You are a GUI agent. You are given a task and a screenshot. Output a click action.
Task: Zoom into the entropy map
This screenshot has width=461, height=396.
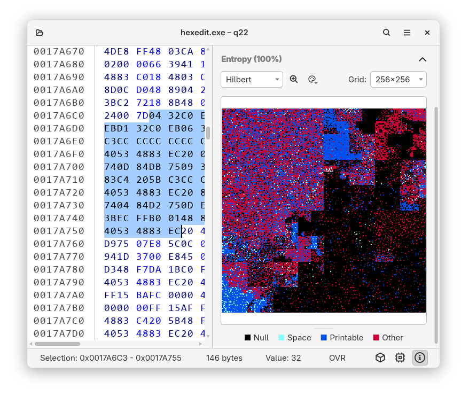[x=294, y=80]
